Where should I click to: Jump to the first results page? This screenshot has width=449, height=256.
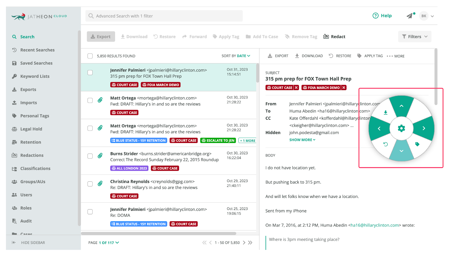(204, 243)
